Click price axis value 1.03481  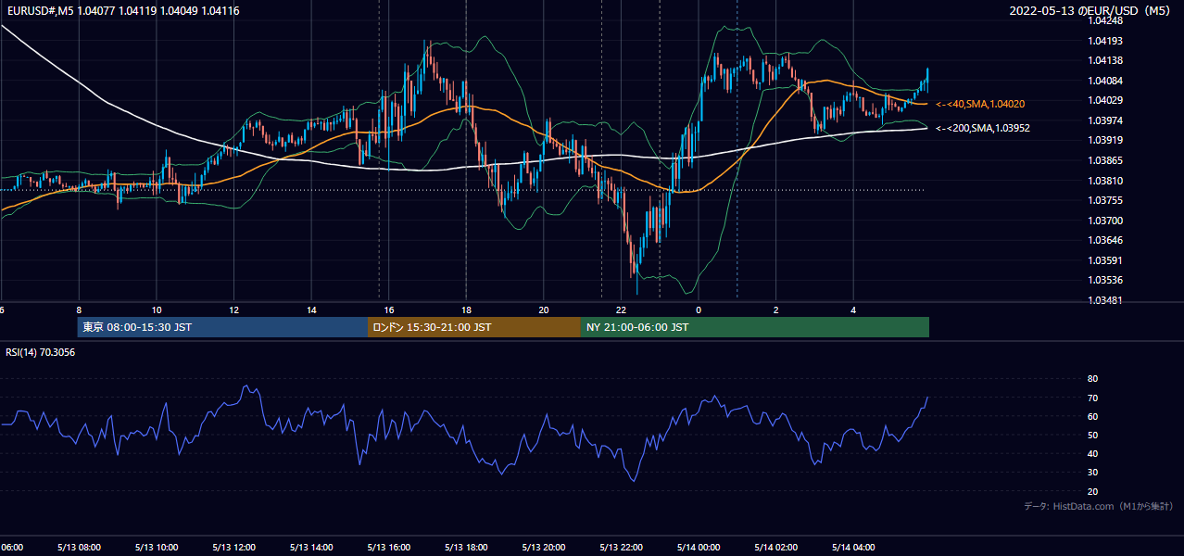1104,300
